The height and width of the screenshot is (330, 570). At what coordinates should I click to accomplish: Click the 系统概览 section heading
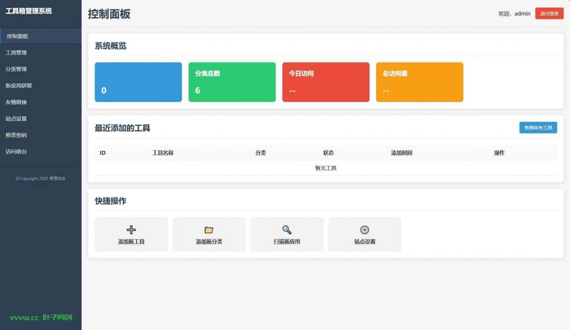coord(111,46)
